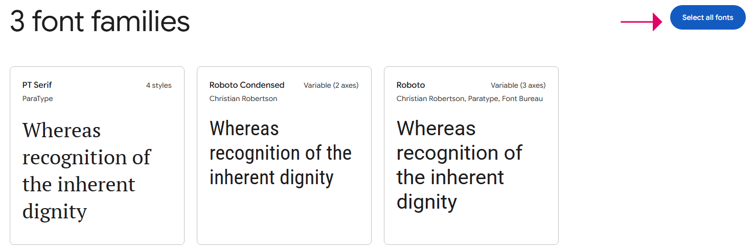
Task: Click the "Select all fonts" button
Action: click(x=707, y=17)
